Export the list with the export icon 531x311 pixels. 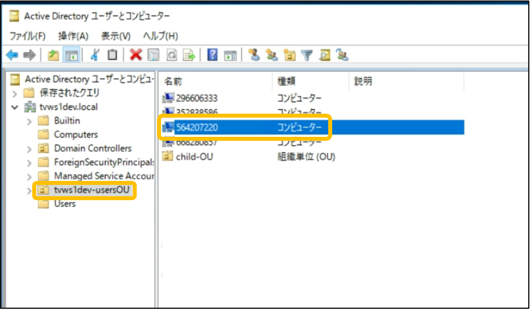[x=189, y=55]
